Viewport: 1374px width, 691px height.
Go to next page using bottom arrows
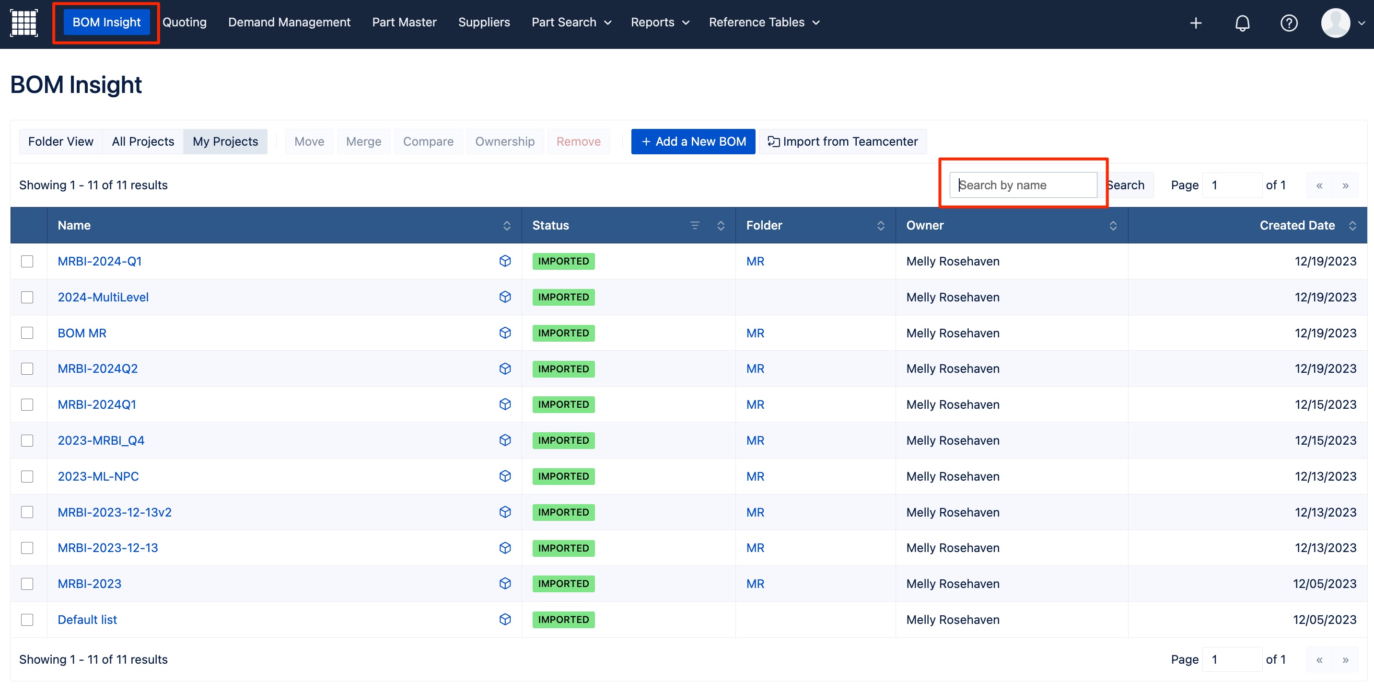coord(1345,659)
